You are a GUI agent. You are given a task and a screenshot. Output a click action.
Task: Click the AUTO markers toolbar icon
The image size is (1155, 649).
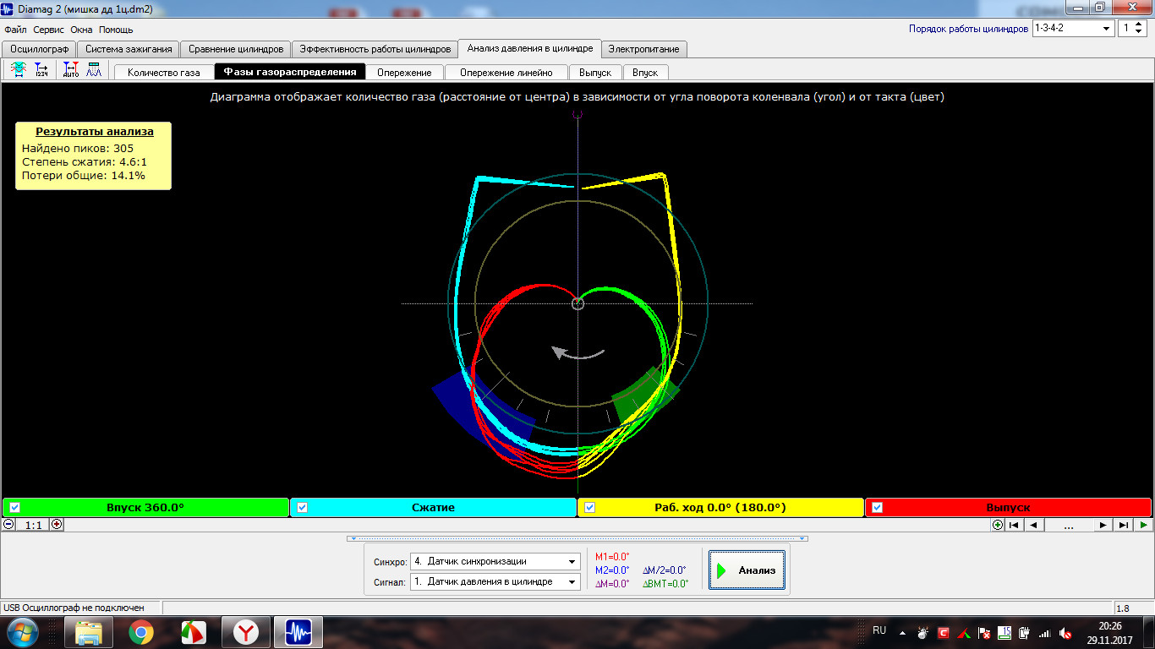pyautogui.click(x=71, y=71)
